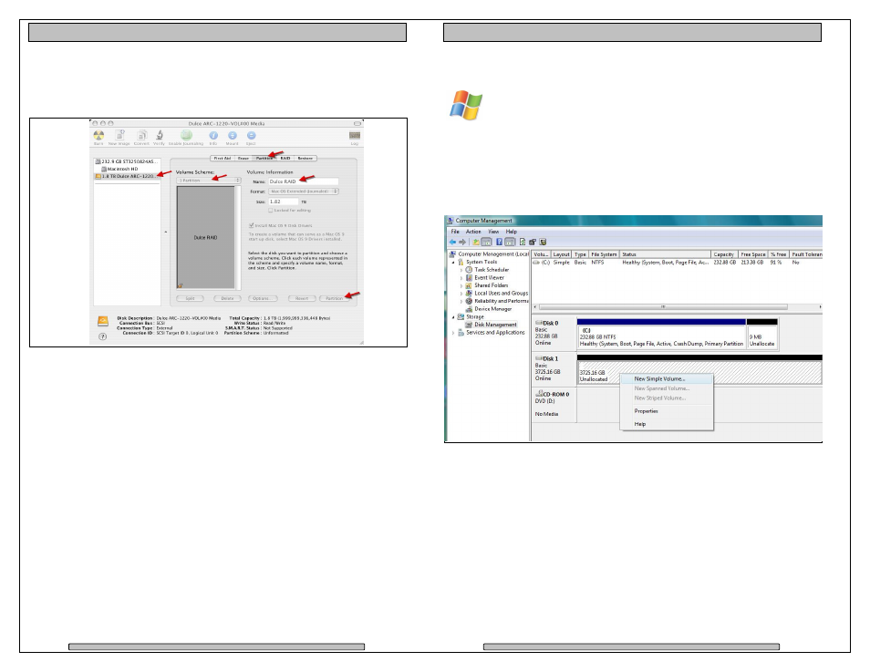Click the help question mark in Disk Utility
Screen dimensions: 870x672
click(x=103, y=336)
